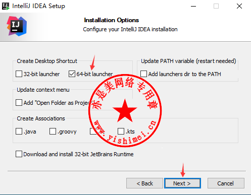Check the .kts file association box
The height and width of the screenshot is (195, 251).
[121, 132]
